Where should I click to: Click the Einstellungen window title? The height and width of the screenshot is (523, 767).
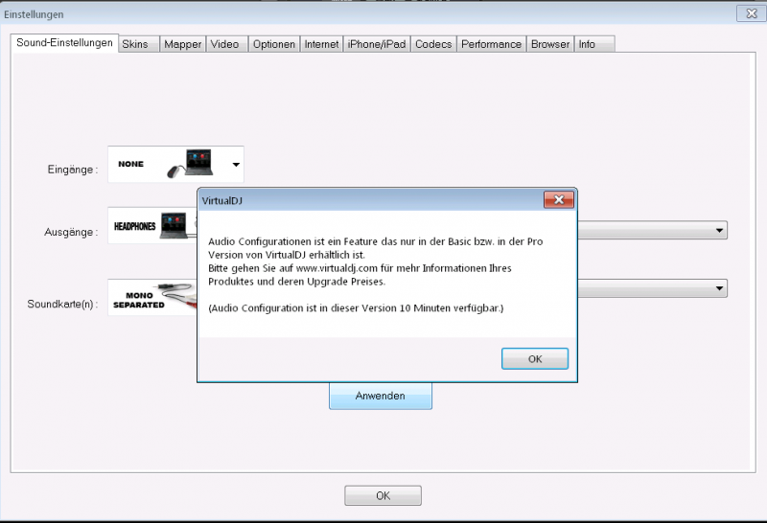point(34,14)
